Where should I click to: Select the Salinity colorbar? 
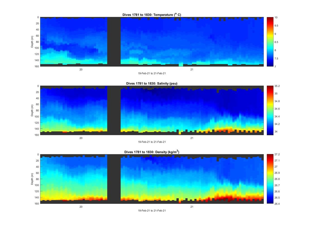(x=270, y=110)
